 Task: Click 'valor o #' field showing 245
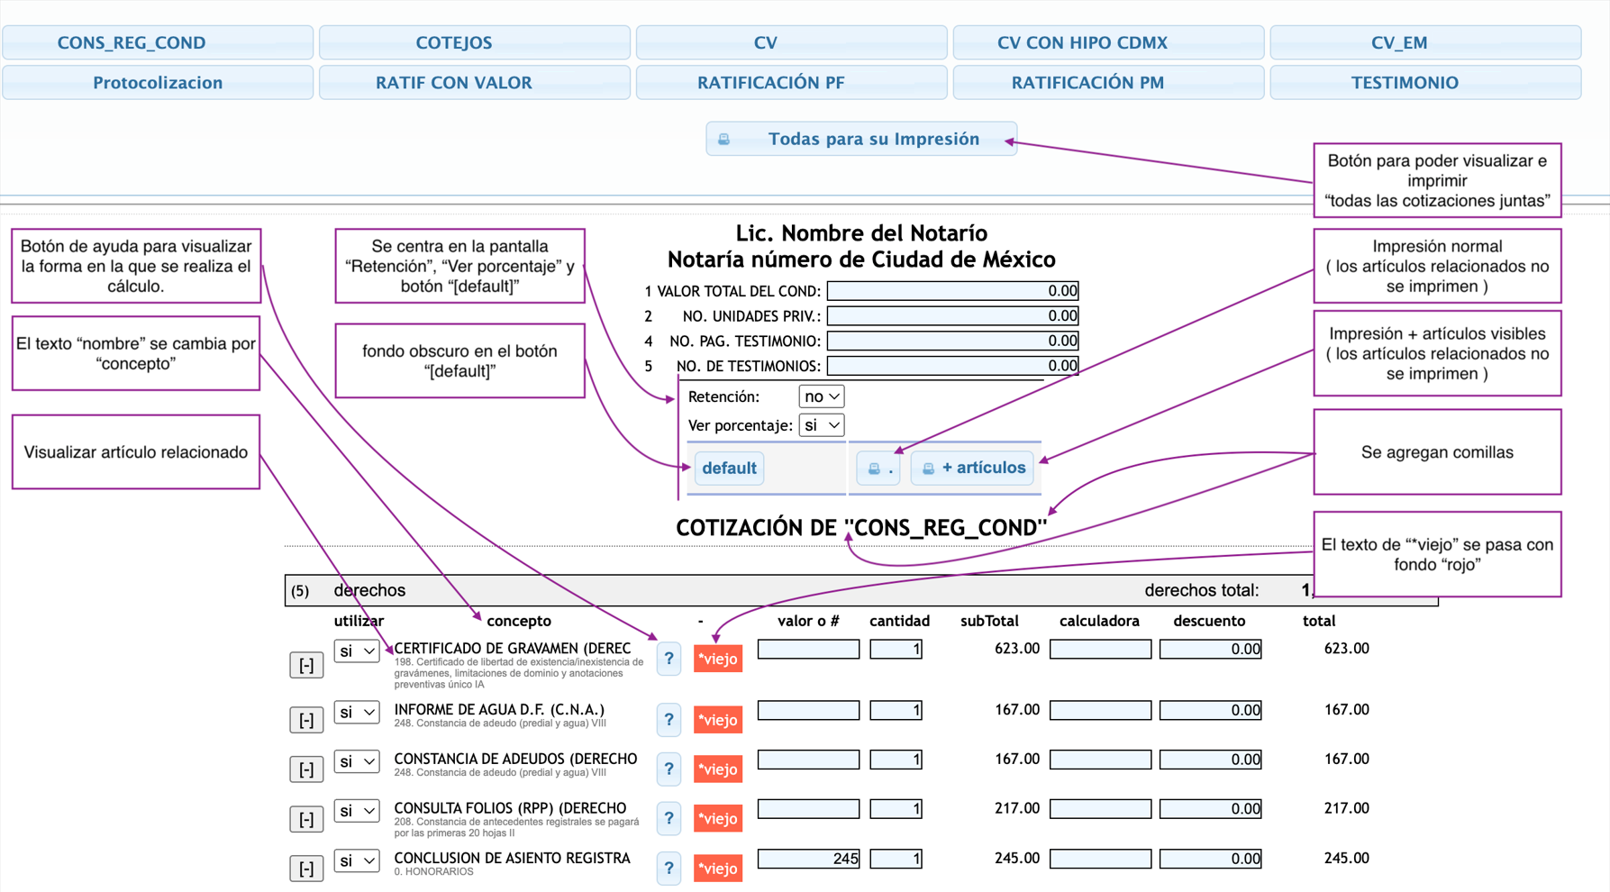808,859
